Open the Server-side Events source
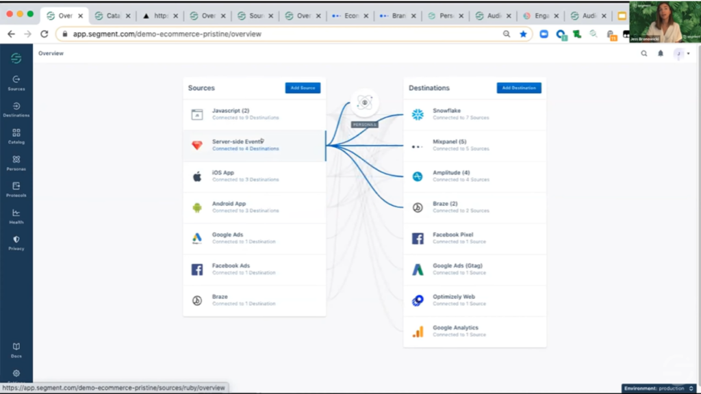This screenshot has height=394, width=701. (x=255, y=145)
